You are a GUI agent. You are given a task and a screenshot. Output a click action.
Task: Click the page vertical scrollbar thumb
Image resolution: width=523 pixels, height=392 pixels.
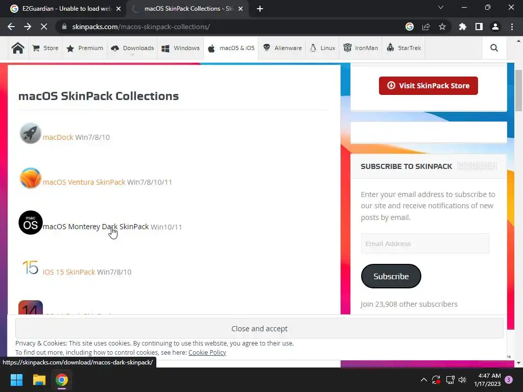point(519,91)
